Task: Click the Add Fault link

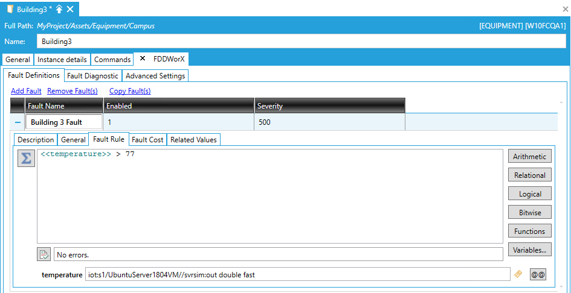Action: coord(26,91)
